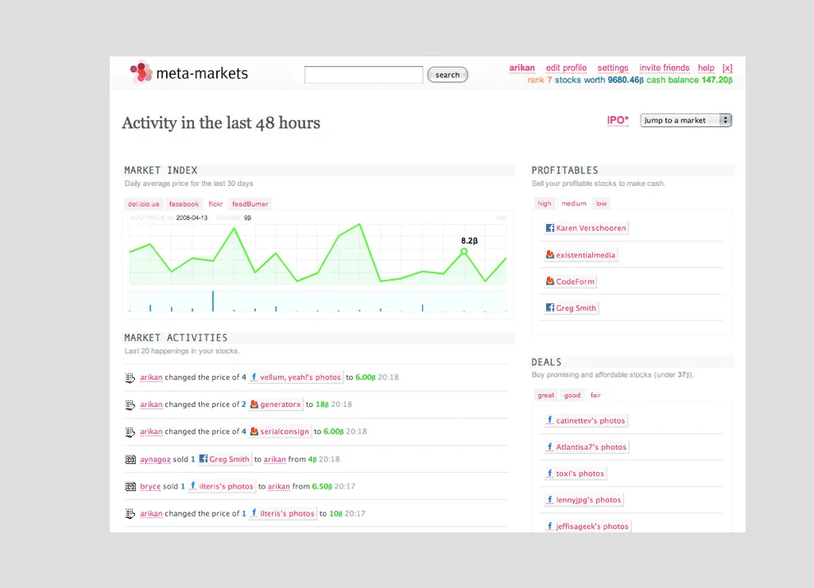The height and width of the screenshot is (588, 814).
Task: Select the good deals tab
Action: point(572,395)
